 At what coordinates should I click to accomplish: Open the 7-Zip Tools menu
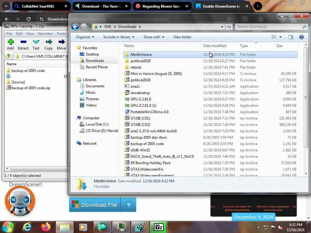pyautogui.click(x=61, y=33)
